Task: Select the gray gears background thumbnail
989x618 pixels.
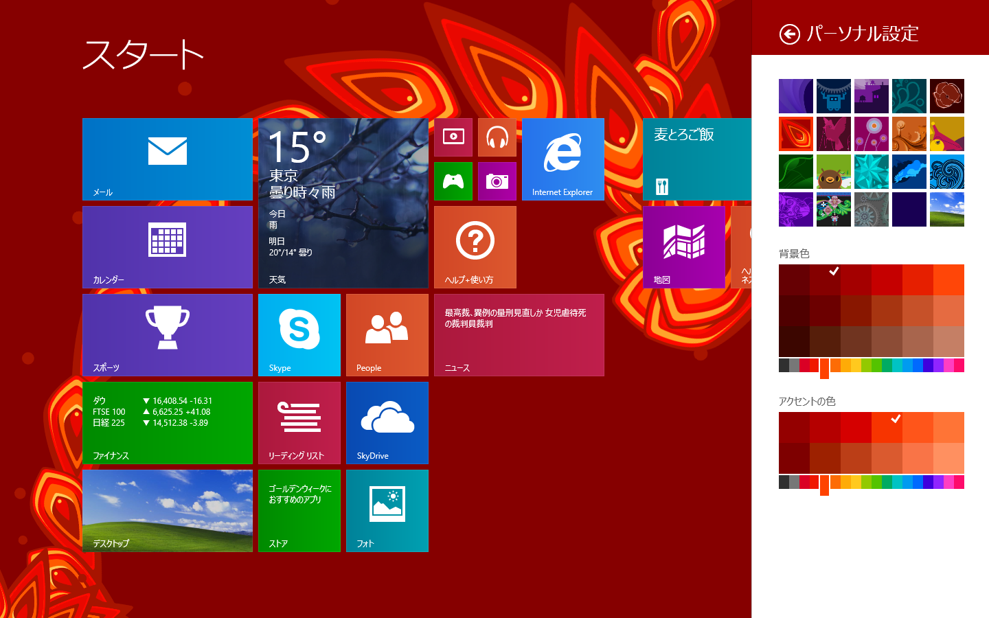Action: [x=872, y=209]
